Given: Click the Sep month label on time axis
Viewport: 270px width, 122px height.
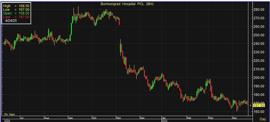Looking at the screenshot, I should point(70,118).
